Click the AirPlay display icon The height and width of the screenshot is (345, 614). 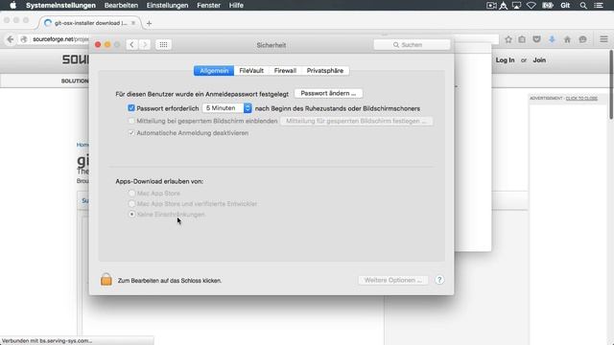517,6
